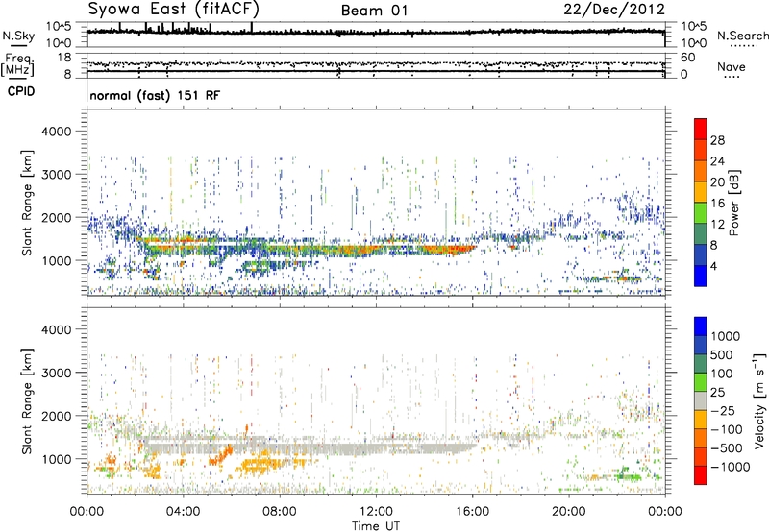The image size is (769, 532).
Task: Click the "Syowa East (fitACF)" plot title
Action: tap(174, 9)
